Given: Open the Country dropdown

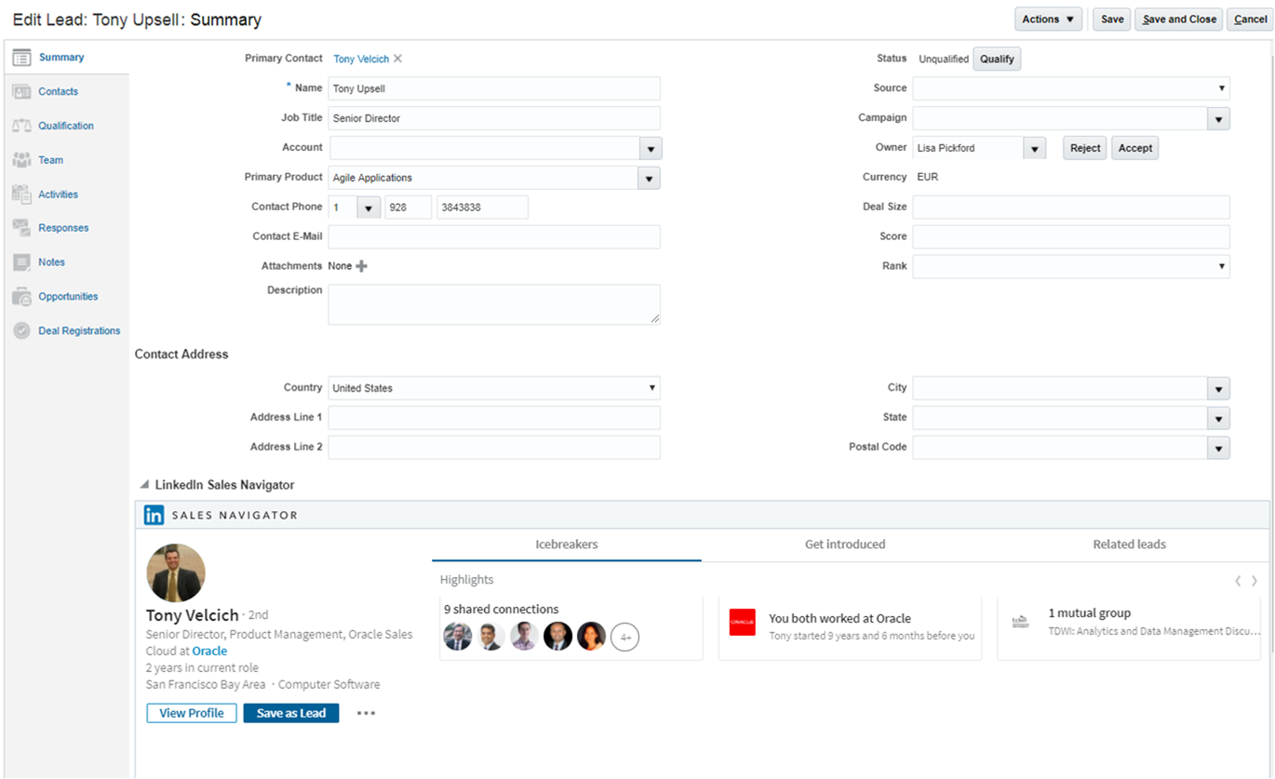Looking at the screenshot, I should [652, 388].
